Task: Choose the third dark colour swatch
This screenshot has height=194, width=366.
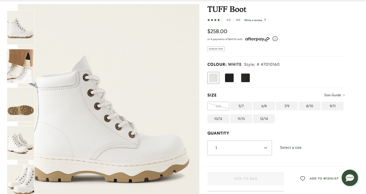Action: (x=246, y=78)
